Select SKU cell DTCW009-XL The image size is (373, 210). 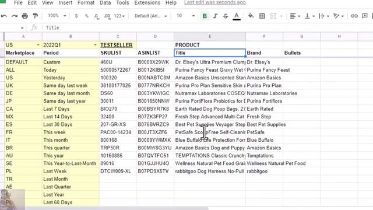tap(118, 171)
